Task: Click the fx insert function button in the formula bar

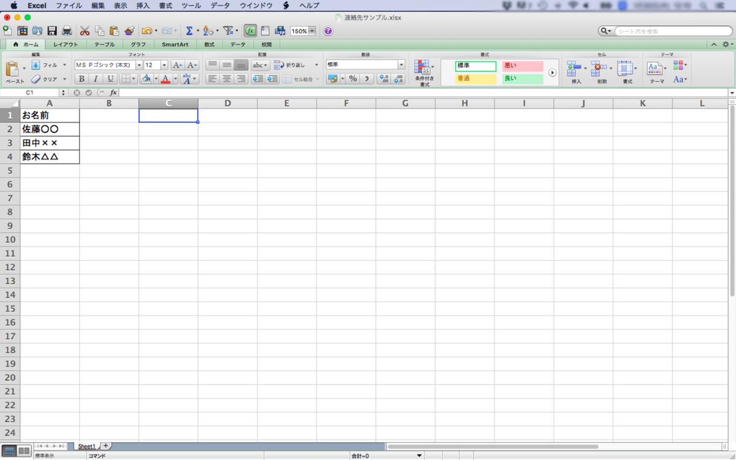Action: [113, 93]
